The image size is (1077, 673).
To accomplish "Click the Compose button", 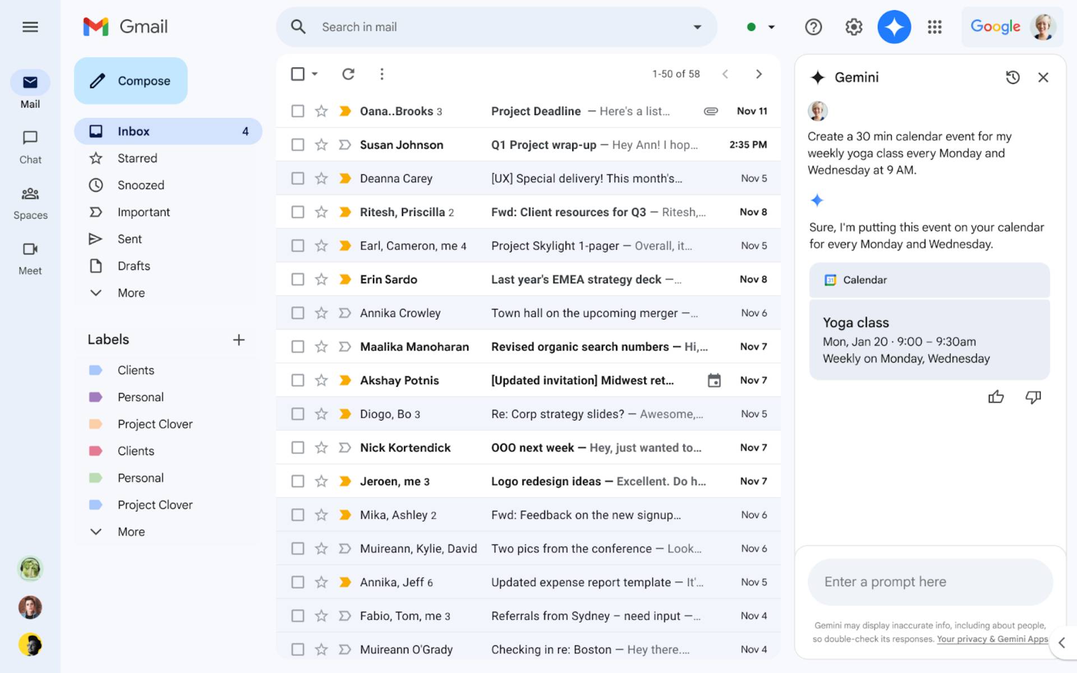I will (x=131, y=80).
